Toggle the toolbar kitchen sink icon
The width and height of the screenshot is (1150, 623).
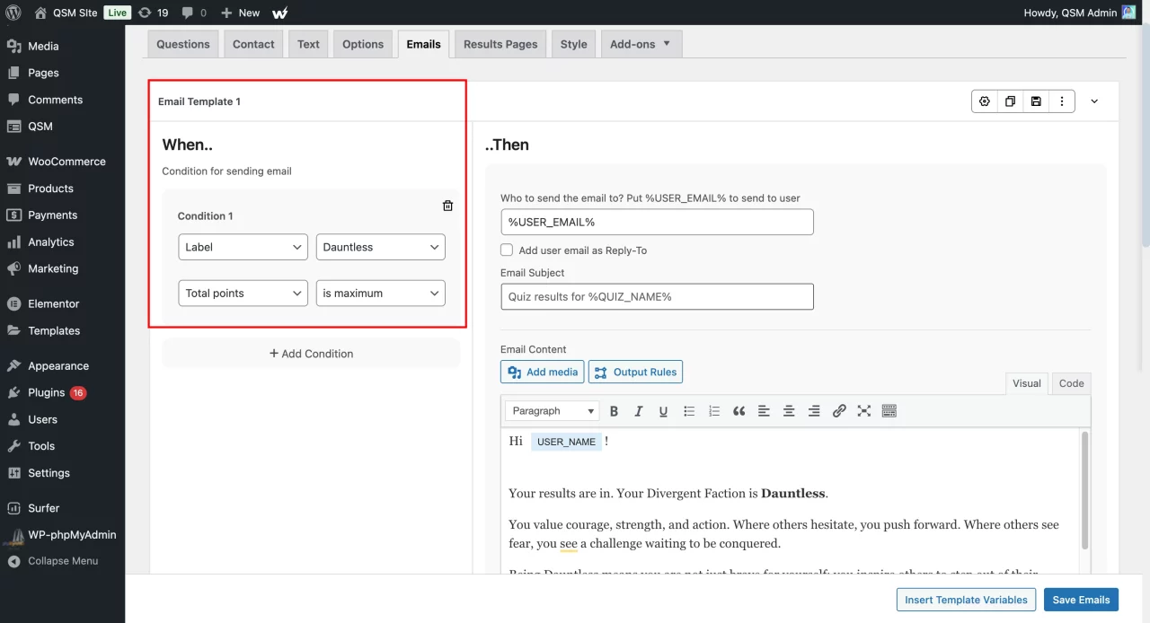click(x=889, y=411)
